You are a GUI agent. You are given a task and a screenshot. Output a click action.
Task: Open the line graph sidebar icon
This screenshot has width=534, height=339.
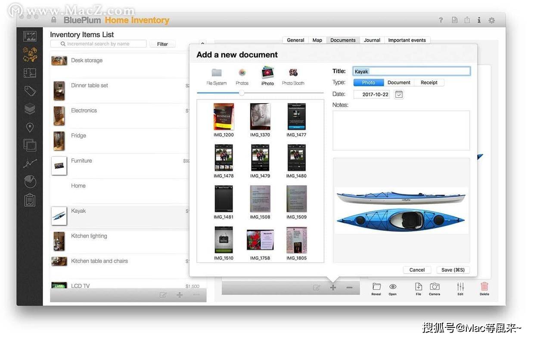pyautogui.click(x=30, y=163)
